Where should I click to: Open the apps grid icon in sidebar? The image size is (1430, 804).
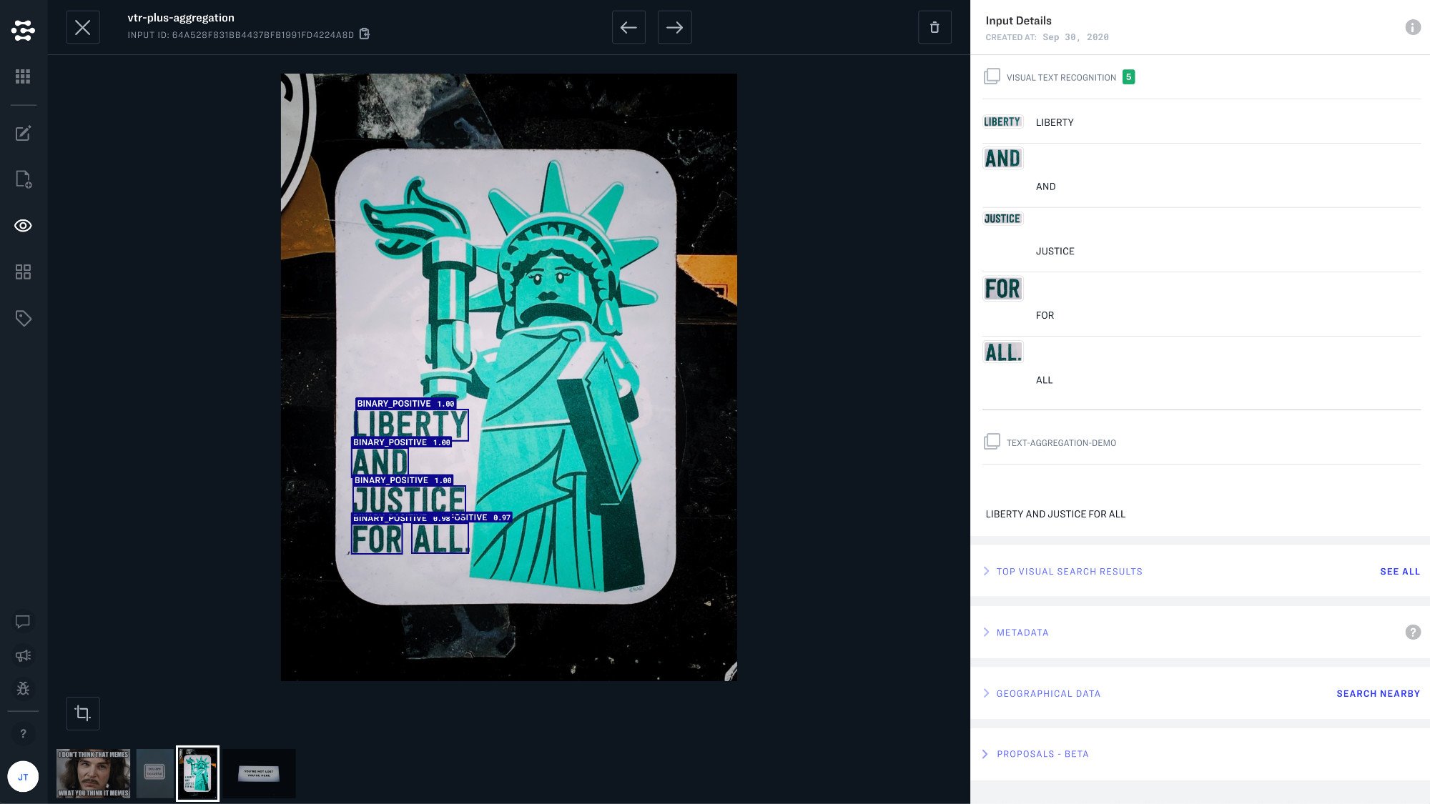coord(23,76)
